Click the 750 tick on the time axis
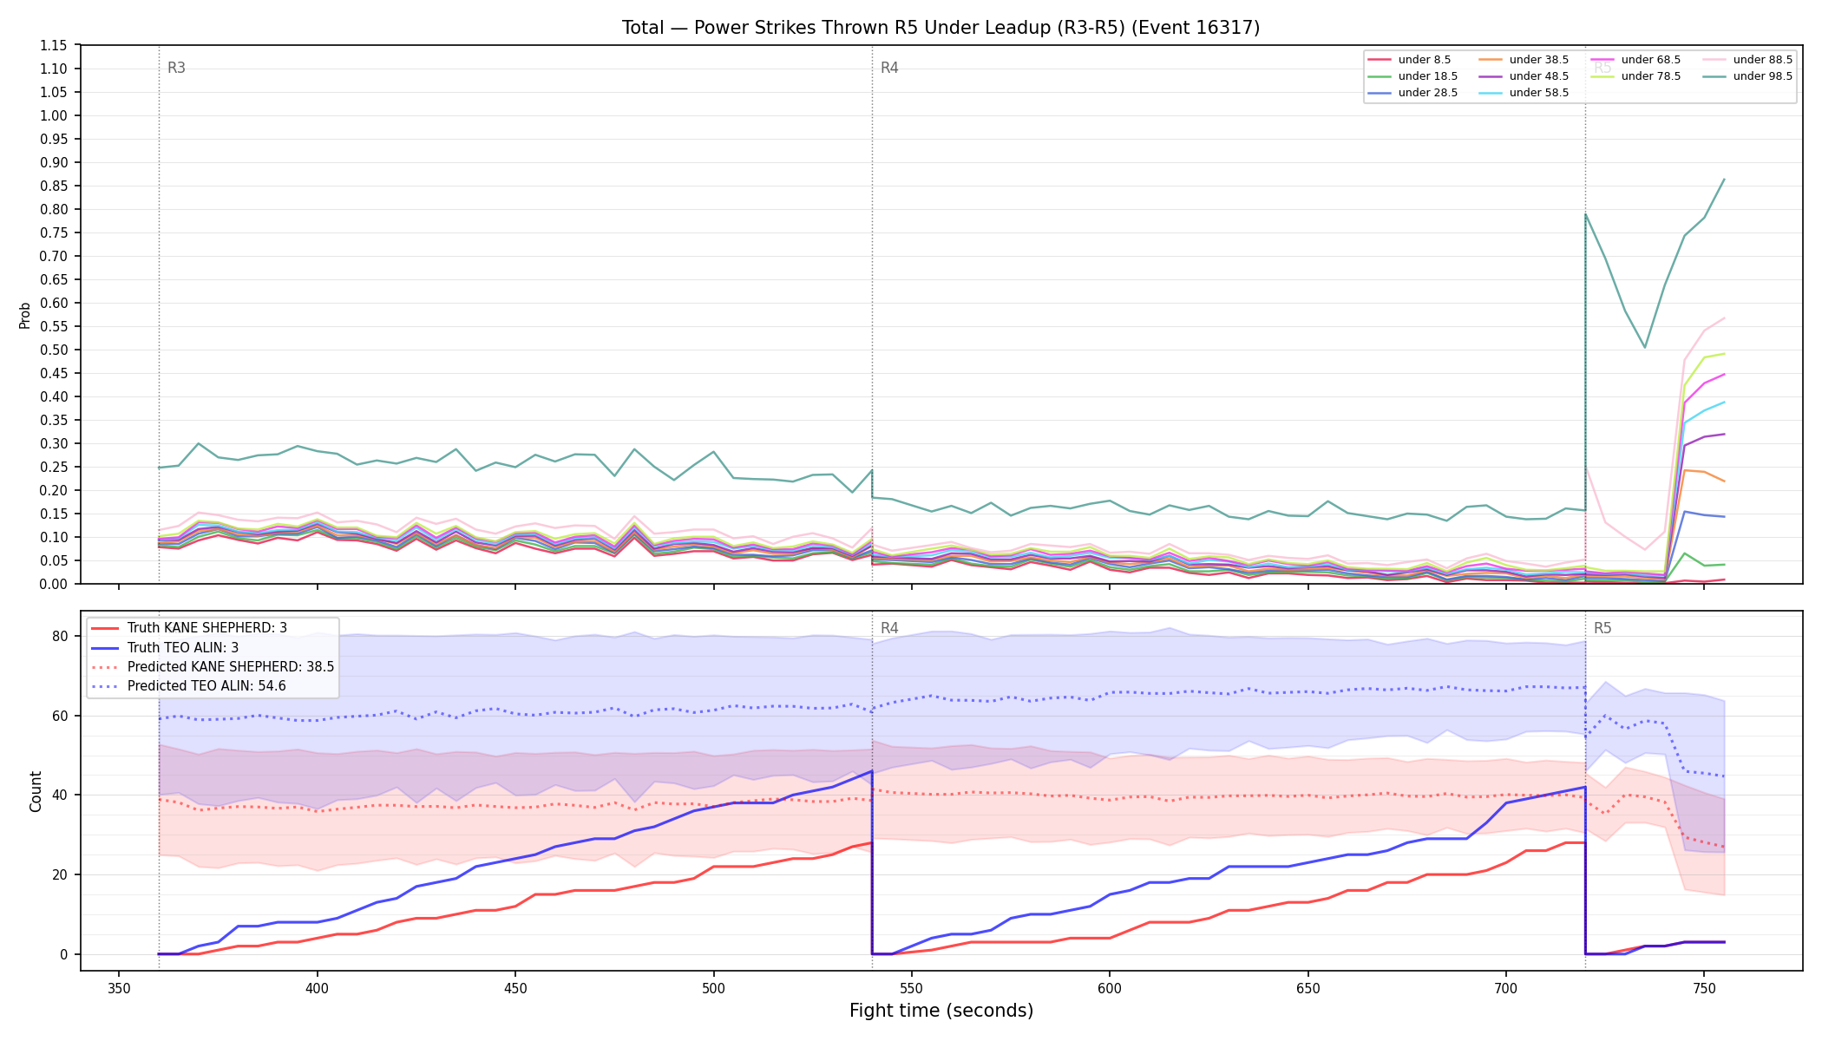 (1704, 988)
